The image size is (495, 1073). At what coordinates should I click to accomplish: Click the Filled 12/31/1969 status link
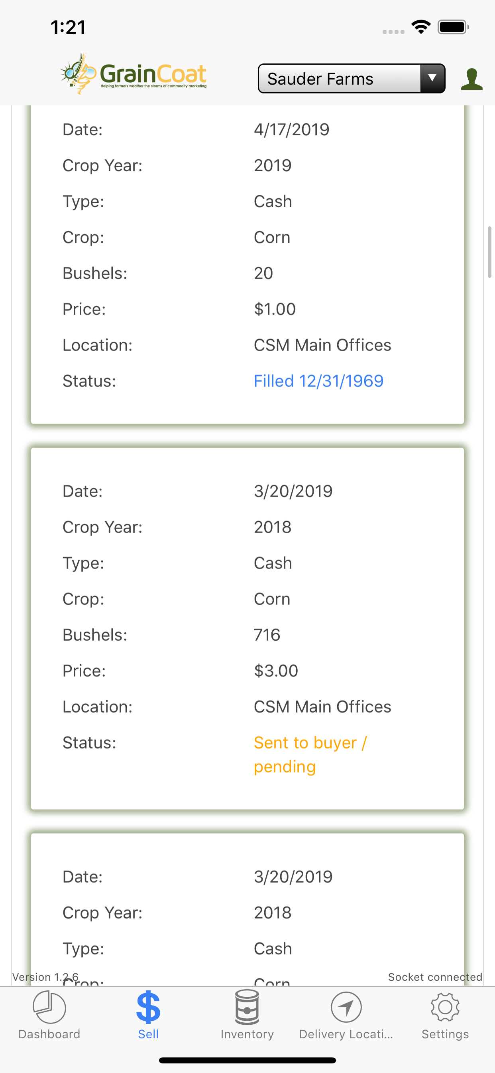pyautogui.click(x=318, y=381)
